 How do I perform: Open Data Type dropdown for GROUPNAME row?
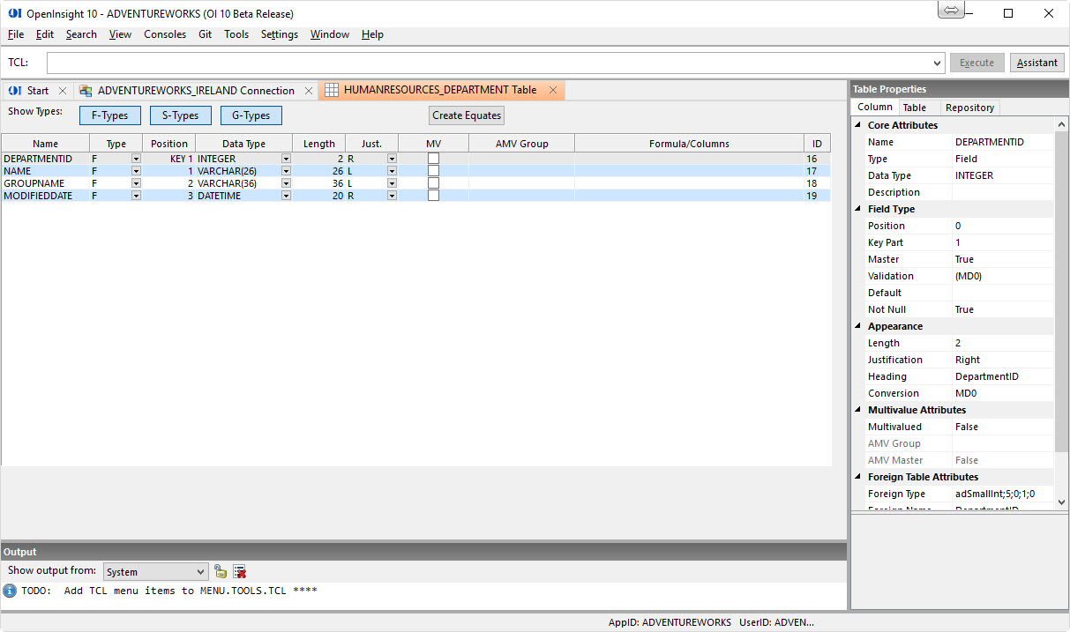[x=286, y=183]
